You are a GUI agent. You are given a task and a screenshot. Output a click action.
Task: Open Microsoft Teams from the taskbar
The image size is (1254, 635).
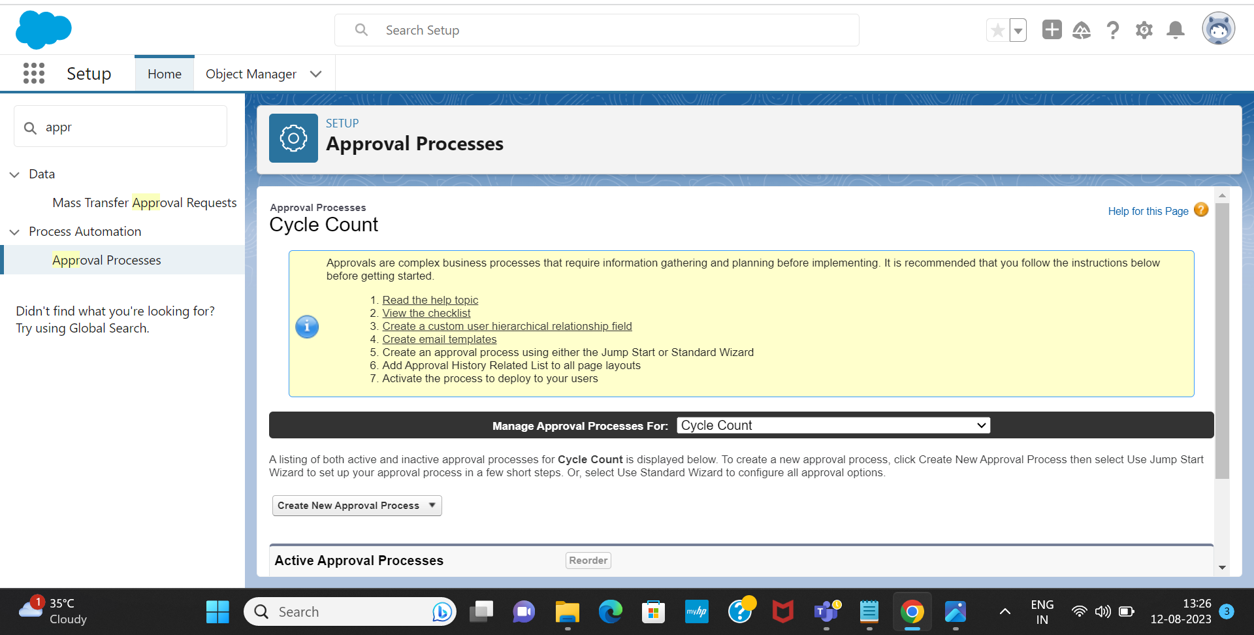click(827, 612)
